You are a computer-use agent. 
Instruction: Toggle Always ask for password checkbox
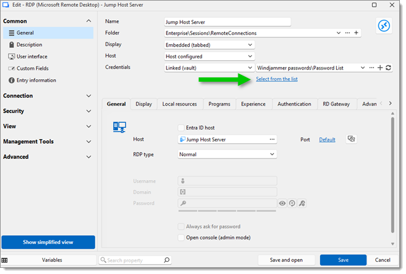coord(181,227)
